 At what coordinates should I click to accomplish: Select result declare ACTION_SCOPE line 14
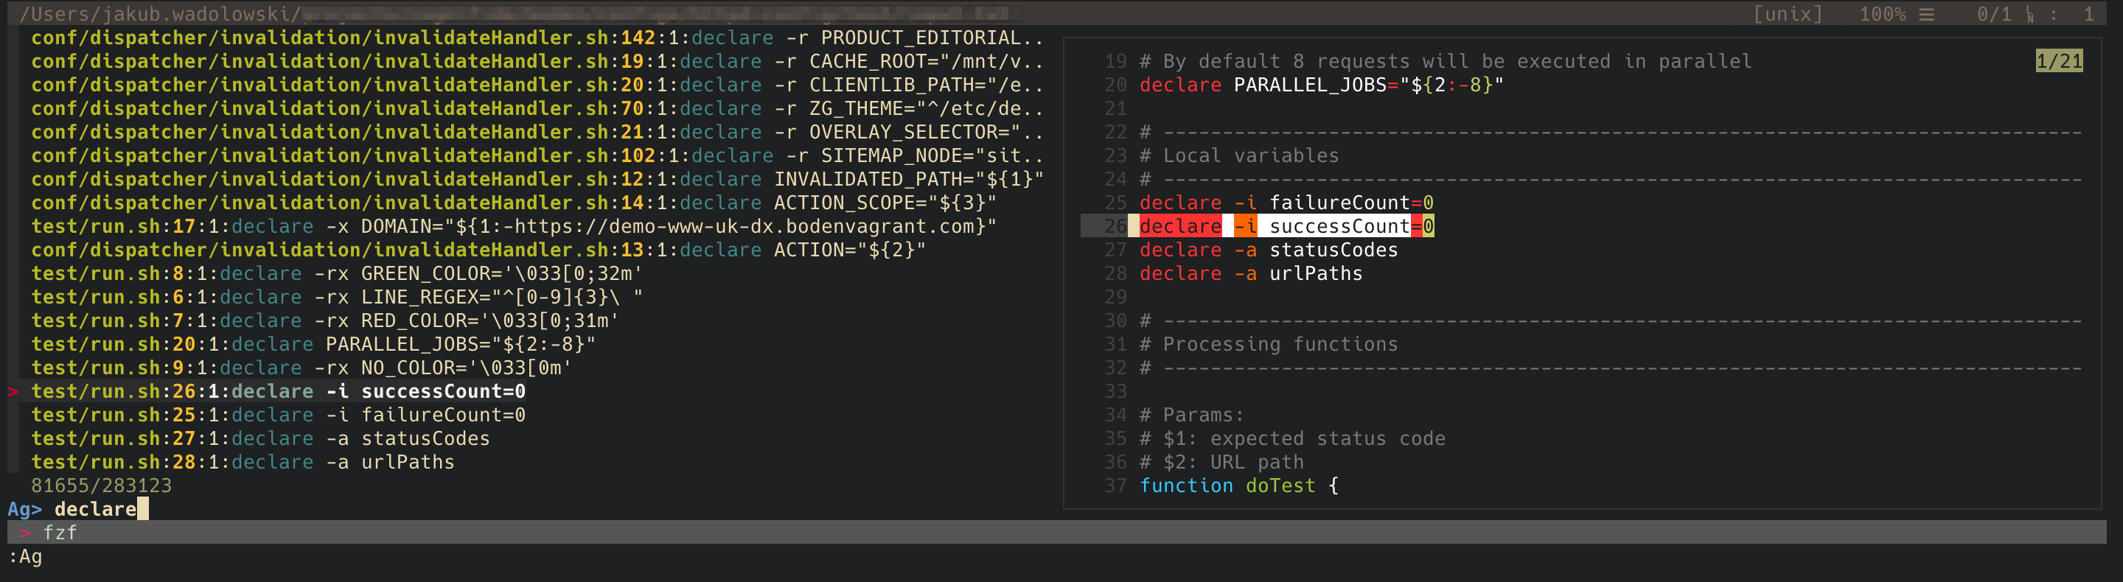[515, 203]
